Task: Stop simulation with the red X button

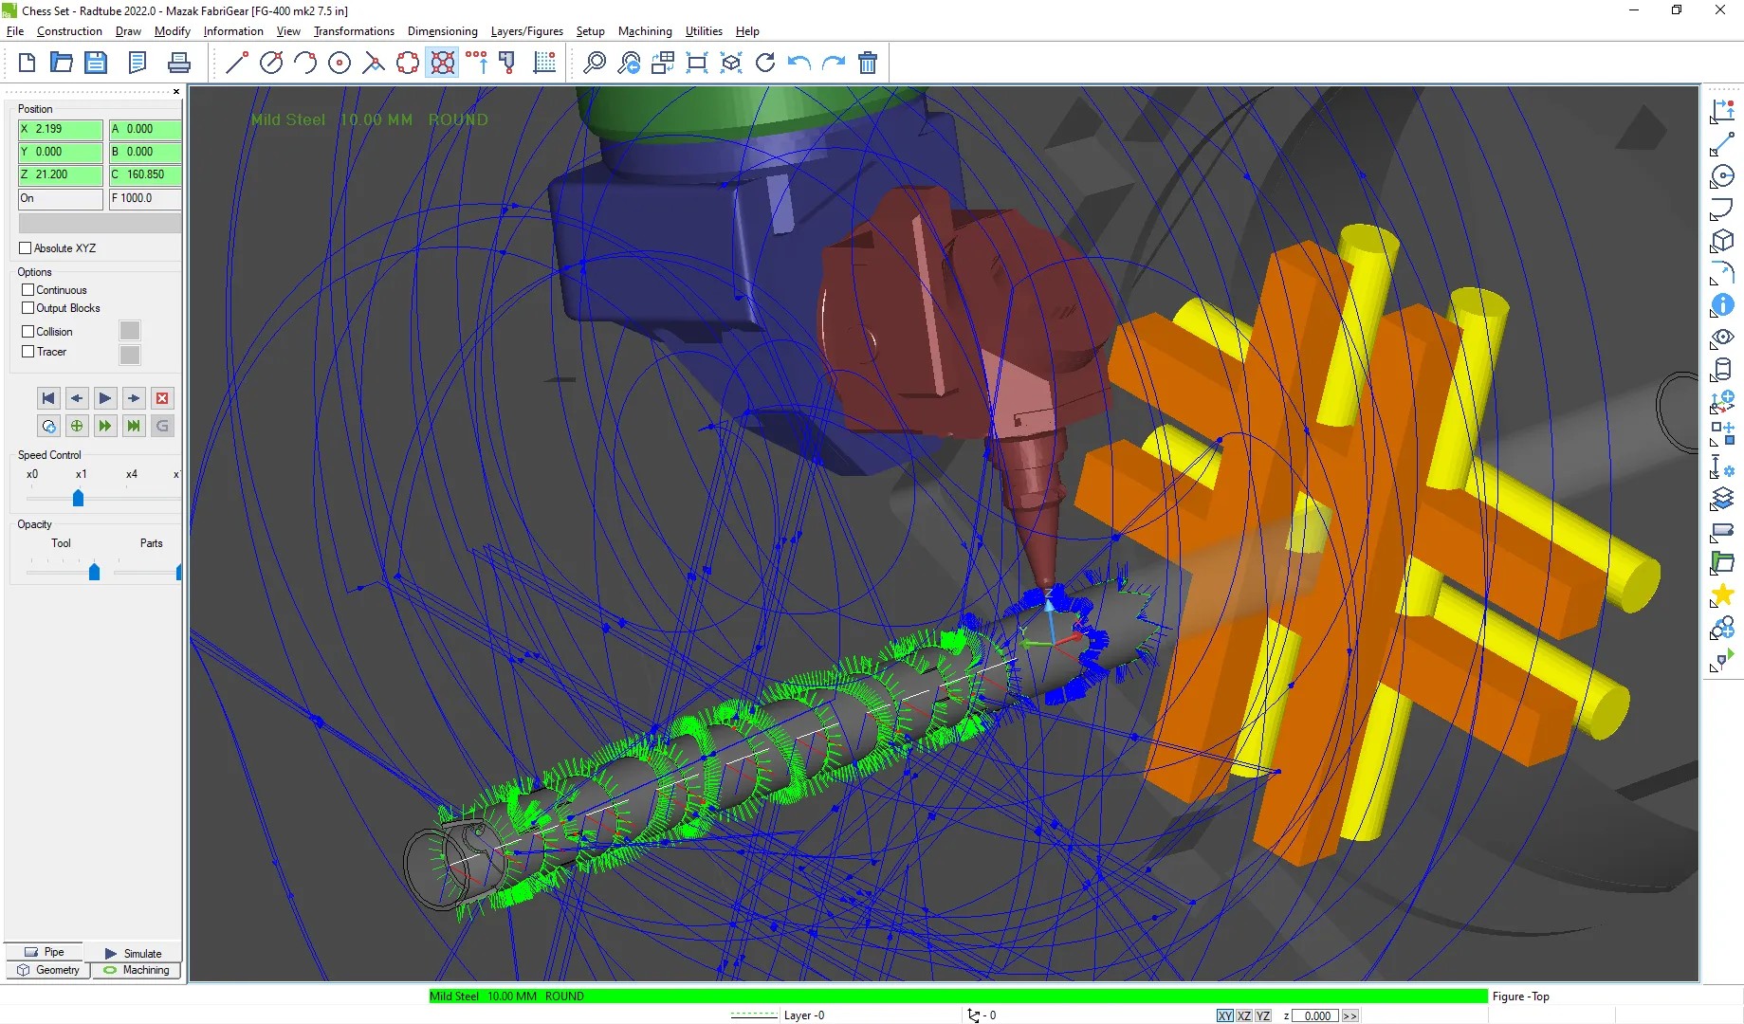Action: pyautogui.click(x=162, y=398)
